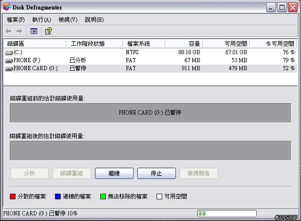Close the Disk Defragmenter window
Screen dimensions: 301x221
293,8
